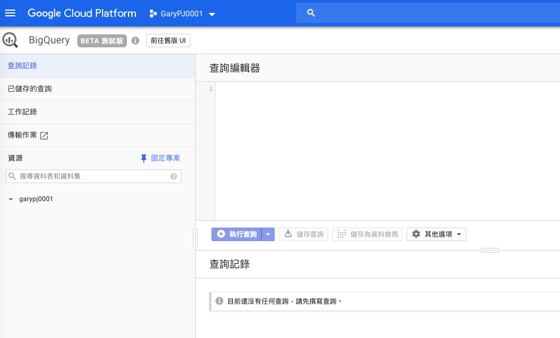Click the 執行查詢 run button
The height and width of the screenshot is (338, 560).
pyautogui.click(x=236, y=234)
